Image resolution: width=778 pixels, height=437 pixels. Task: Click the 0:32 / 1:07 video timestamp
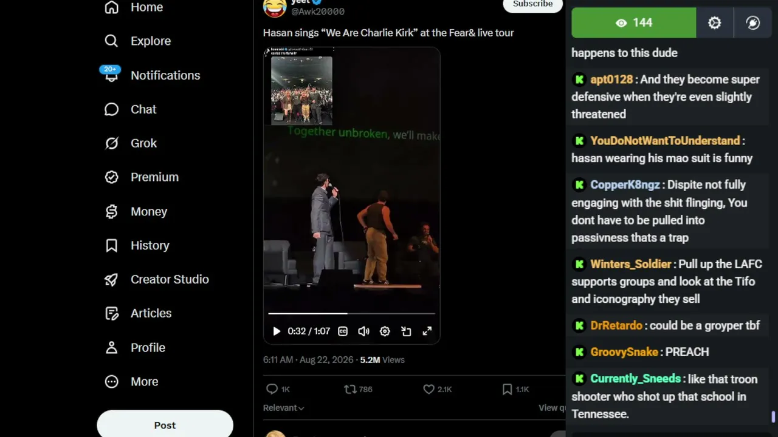click(x=309, y=331)
